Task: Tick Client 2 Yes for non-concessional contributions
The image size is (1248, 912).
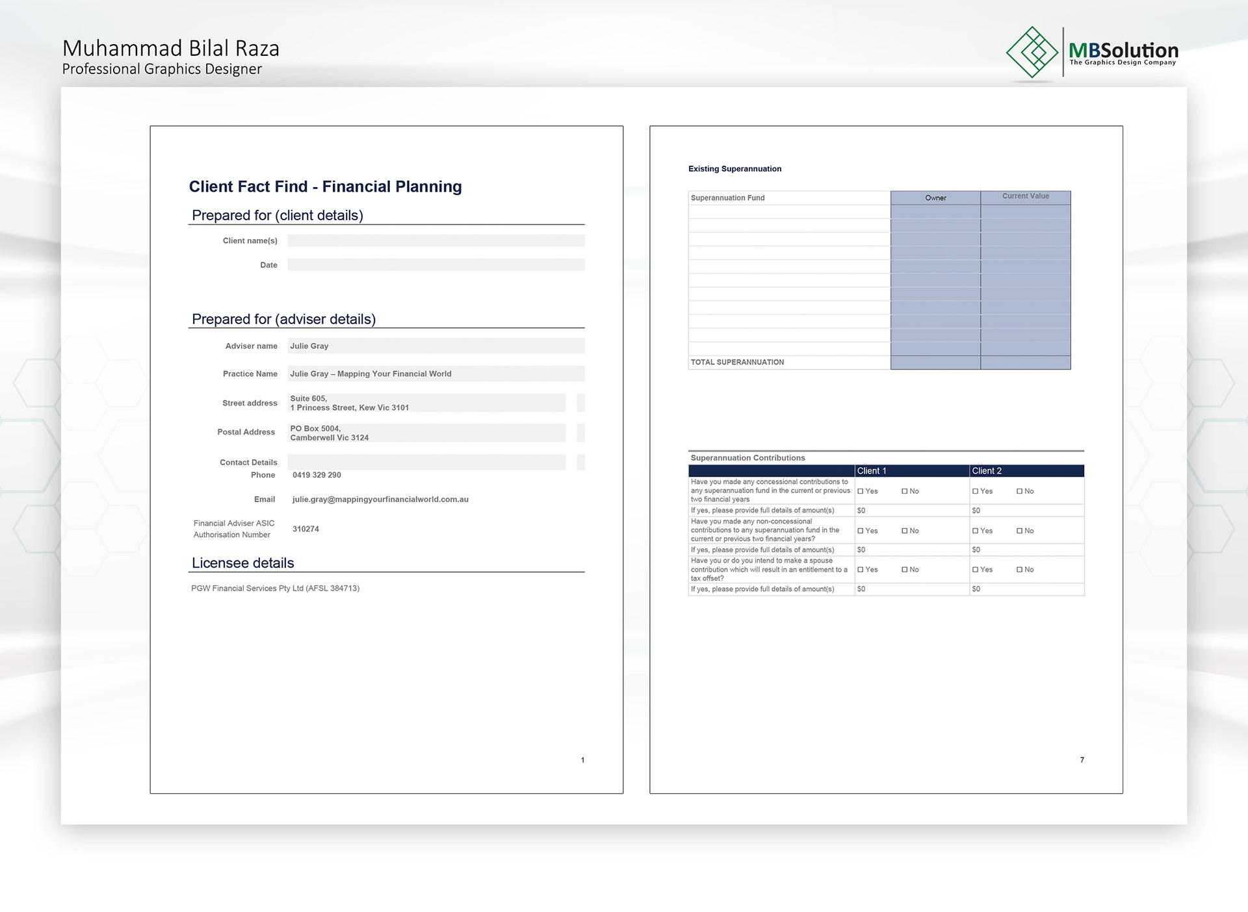Action: coord(976,531)
